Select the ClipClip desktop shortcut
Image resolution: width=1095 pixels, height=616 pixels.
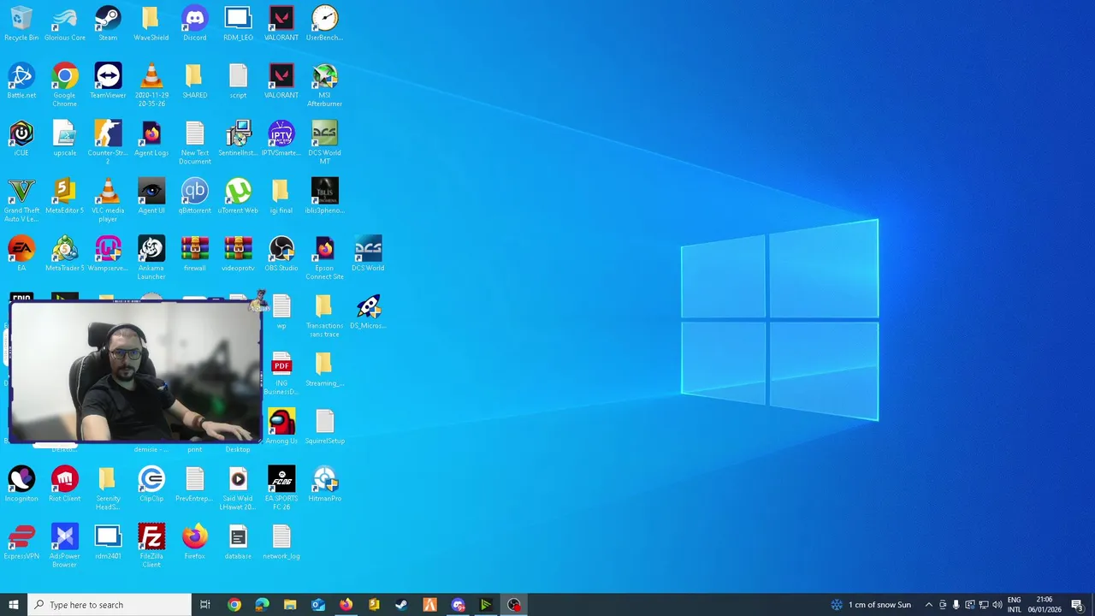click(151, 483)
